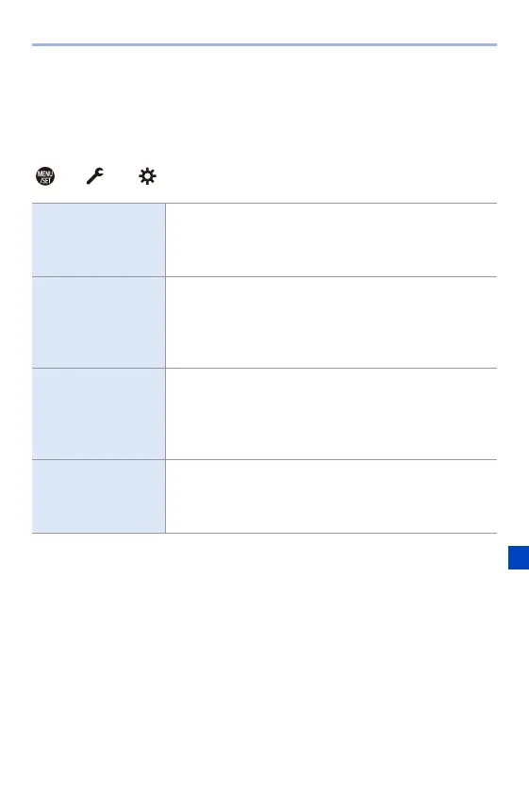The image size is (529, 792).
Task: Open the gear settings icon
Action: (x=147, y=176)
